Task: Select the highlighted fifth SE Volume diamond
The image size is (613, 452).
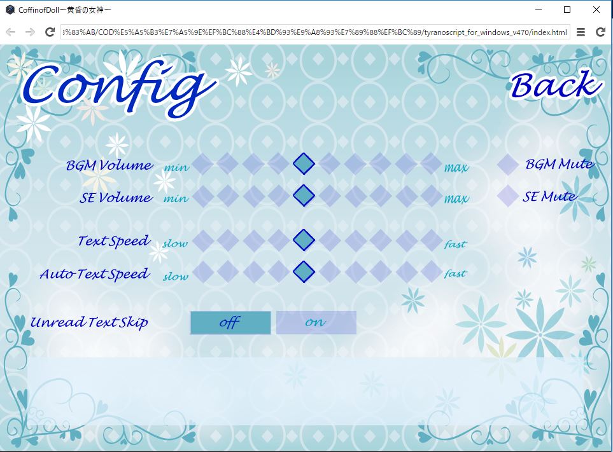Action: coord(304,196)
